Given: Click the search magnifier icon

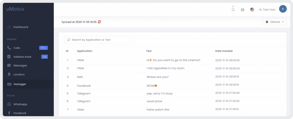Looking at the screenshot, I should tap(69, 40).
